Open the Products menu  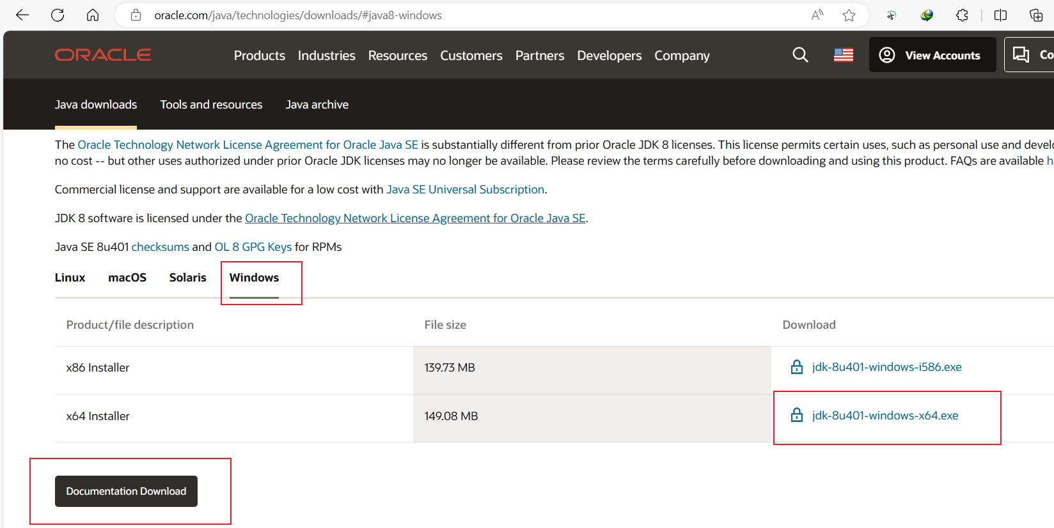pos(260,56)
